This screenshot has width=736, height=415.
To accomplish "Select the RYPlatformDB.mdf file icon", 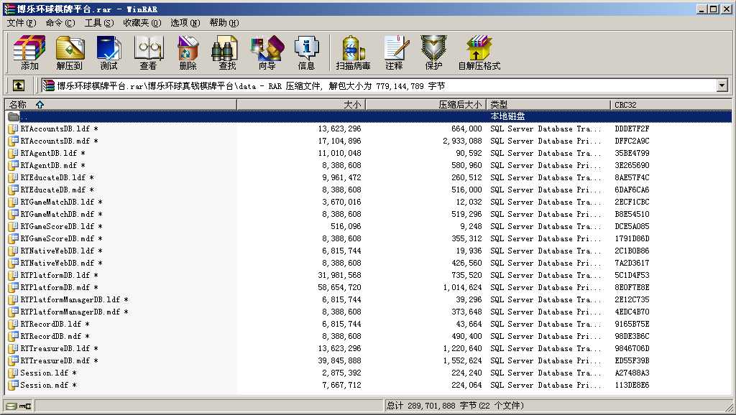I will [x=13, y=287].
